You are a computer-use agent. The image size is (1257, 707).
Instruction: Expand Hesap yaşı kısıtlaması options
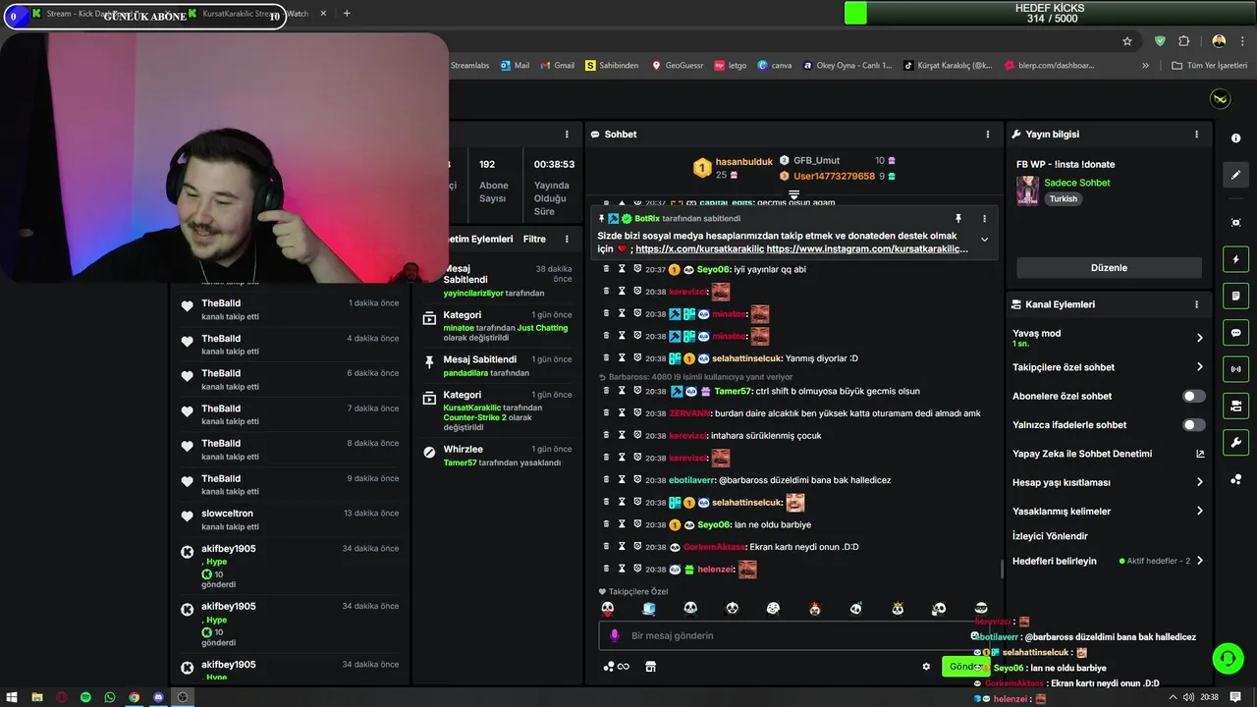click(x=1199, y=482)
